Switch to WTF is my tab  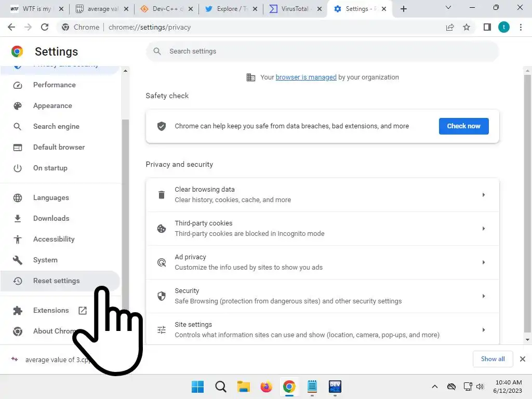click(x=37, y=9)
